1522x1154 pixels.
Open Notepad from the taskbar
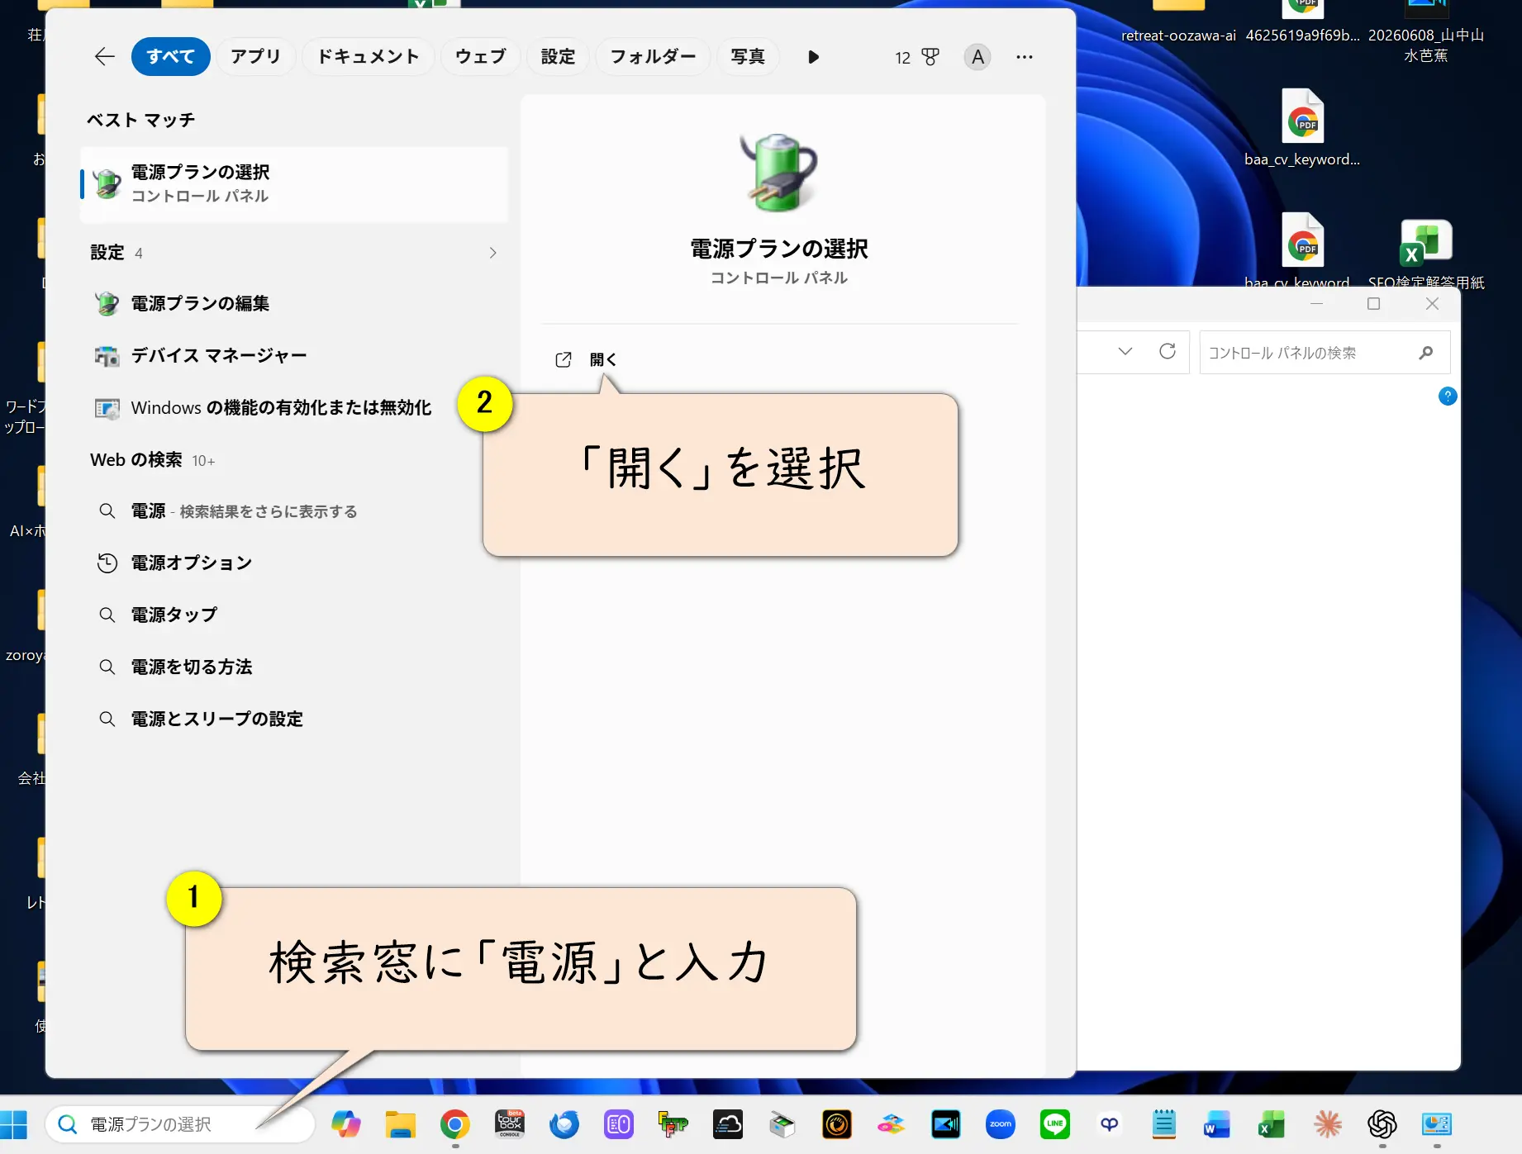pyautogui.click(x=1163, y=1124)
